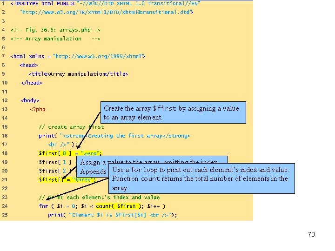Click the $first[ 2 ] text on line 20
Viewport: 335px width, 251px height.
click(x=55, y=171)
